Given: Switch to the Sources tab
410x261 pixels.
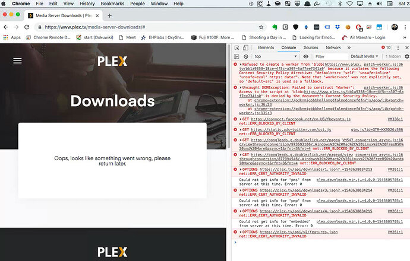Looking at the screenshot, I should (x=311, y=47).
